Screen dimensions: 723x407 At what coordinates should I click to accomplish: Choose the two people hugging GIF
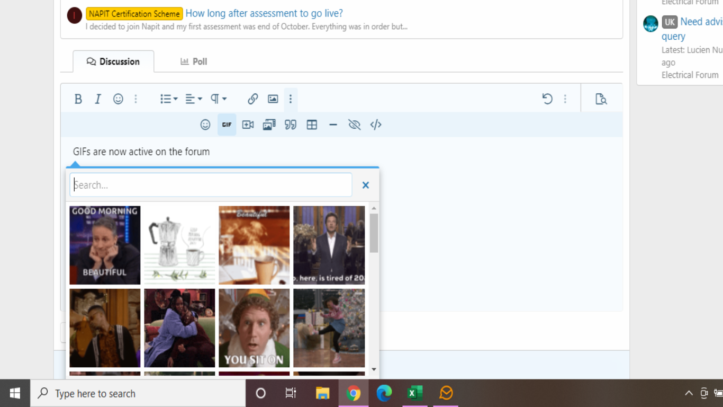click(x=179, y=328)
